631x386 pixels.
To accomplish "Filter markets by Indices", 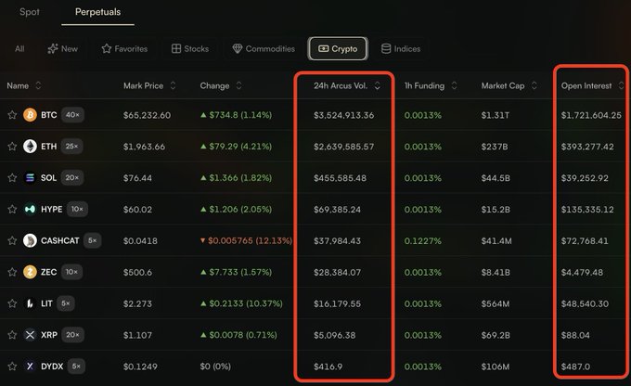I will tap(401, 48).
